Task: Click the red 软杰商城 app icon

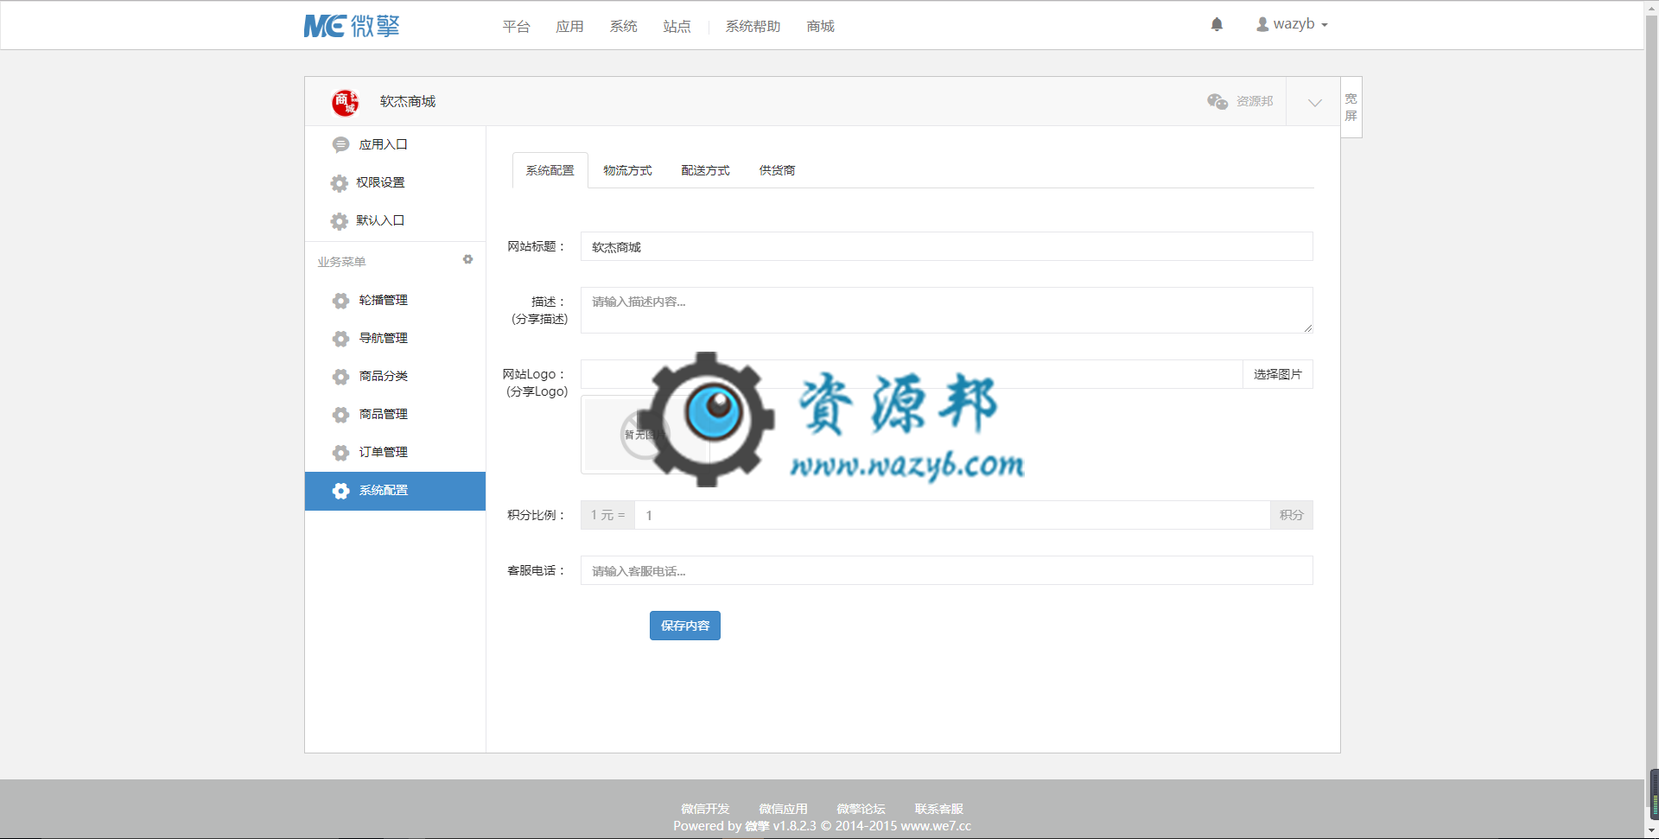Action: (x=345, y=102)
